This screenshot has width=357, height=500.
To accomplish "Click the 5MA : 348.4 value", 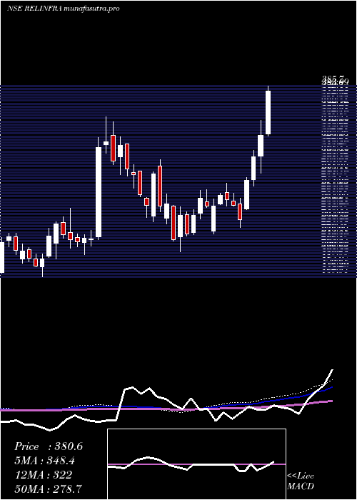I will point(46,461).
